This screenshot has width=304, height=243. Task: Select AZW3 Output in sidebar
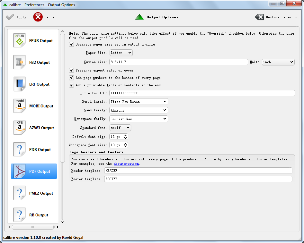pyautogui.click(x=34, y=128)
